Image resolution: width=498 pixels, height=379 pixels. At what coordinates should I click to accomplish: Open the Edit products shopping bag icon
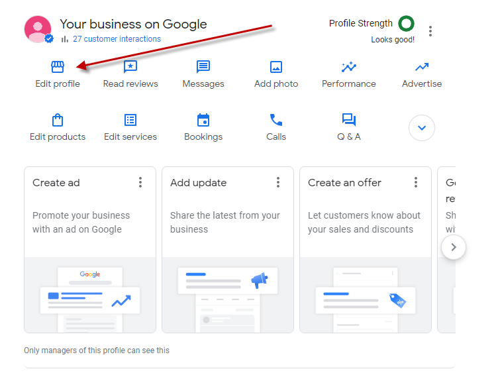point(58,120)
